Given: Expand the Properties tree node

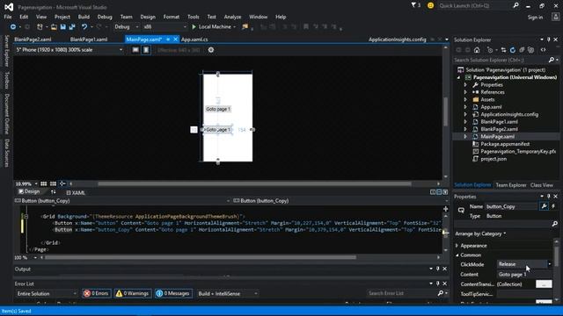Looking at the screenshot, I should [x=465, y=85].
